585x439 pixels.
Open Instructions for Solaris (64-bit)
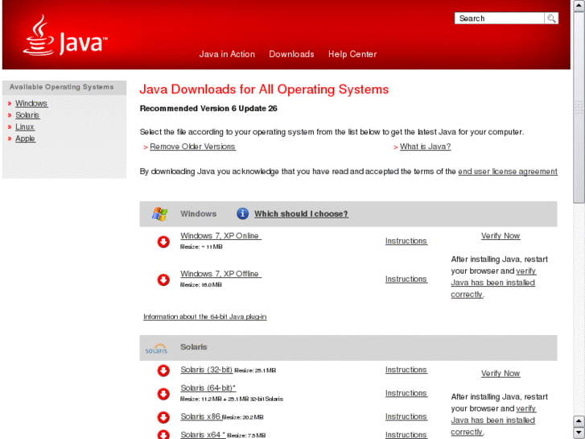point(406,393)
